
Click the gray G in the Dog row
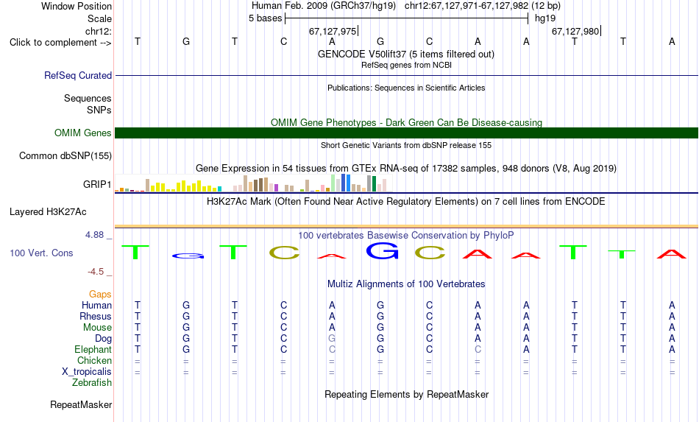click(332, 339)
